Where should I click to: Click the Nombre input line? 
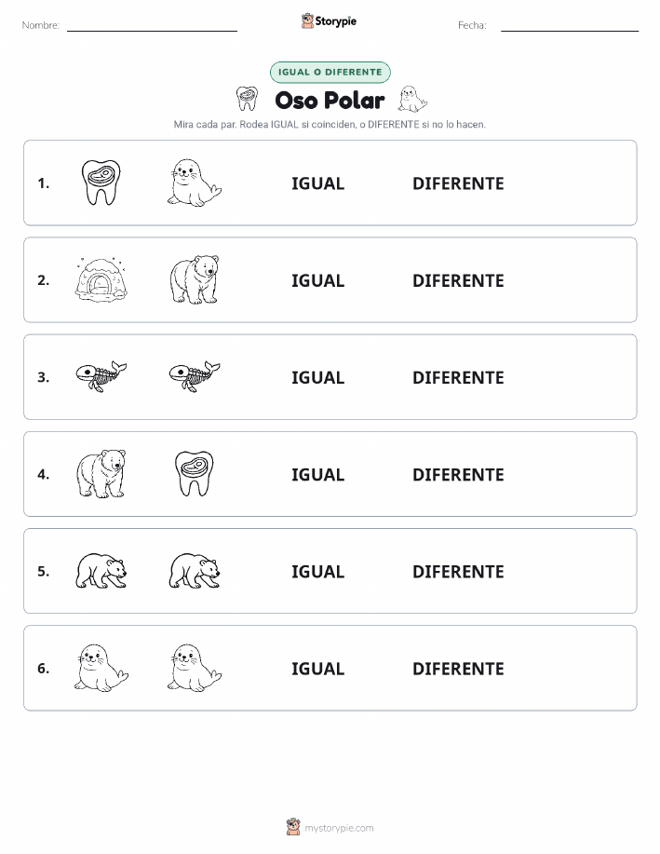pyautogui.click(x=152, y=26)
